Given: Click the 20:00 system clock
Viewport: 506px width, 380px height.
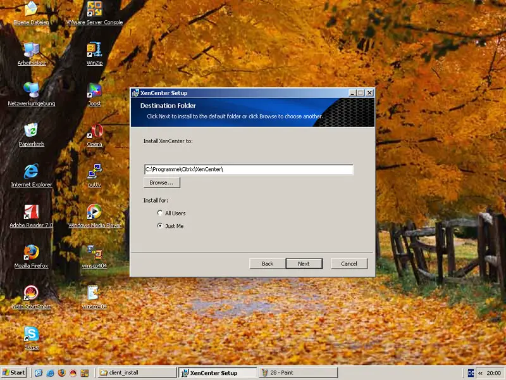Looking at the screenshot, I should click(493, 373).
